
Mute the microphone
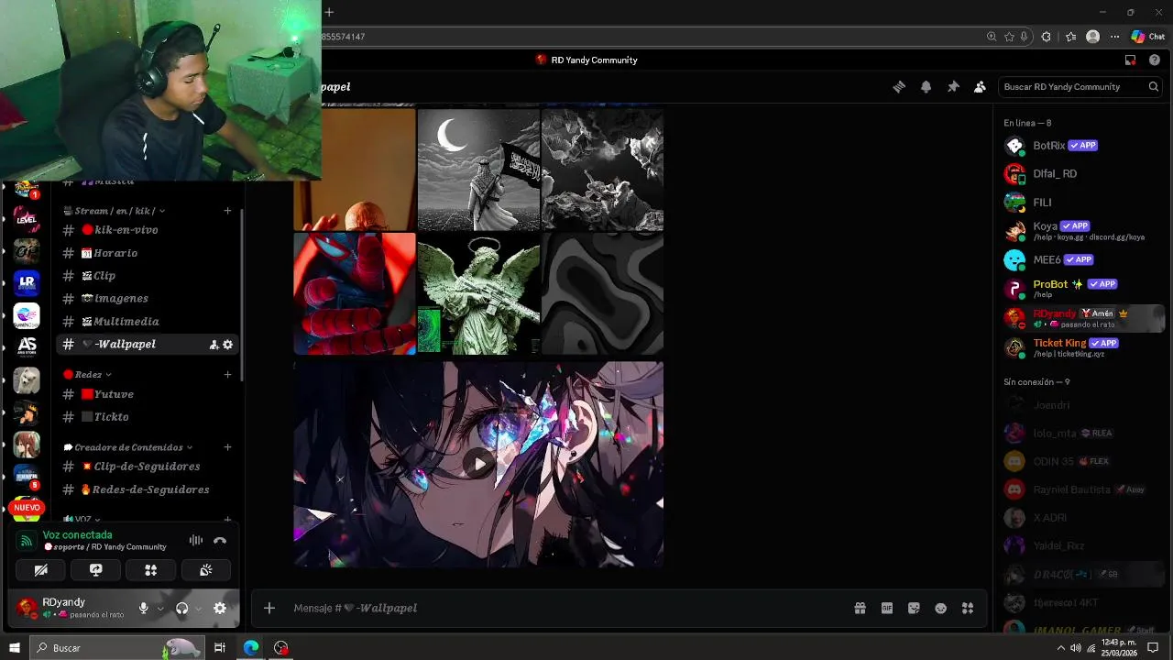[x=143, y=608]
